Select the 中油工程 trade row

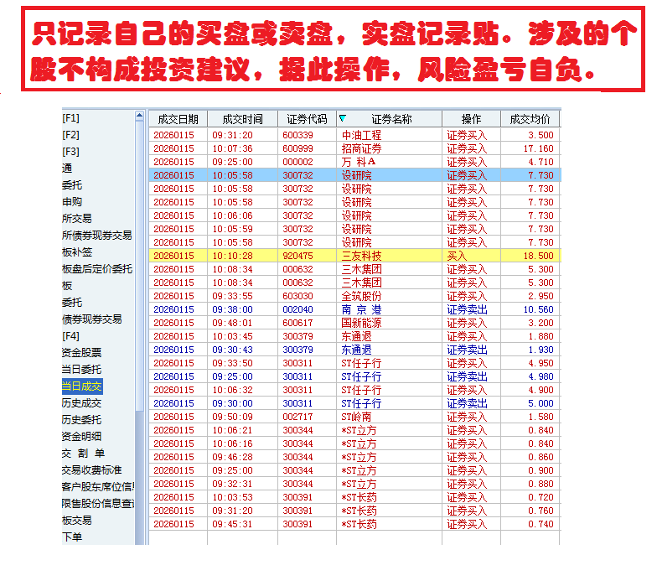click(354, 135)
